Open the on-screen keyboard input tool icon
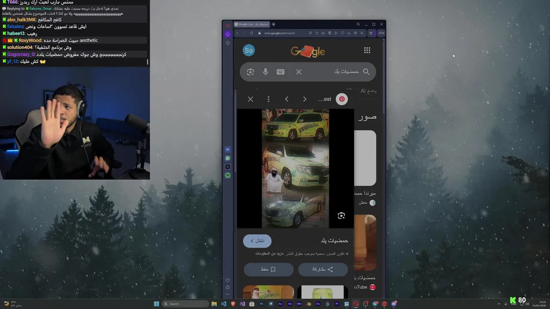 (x=281, y=72)
